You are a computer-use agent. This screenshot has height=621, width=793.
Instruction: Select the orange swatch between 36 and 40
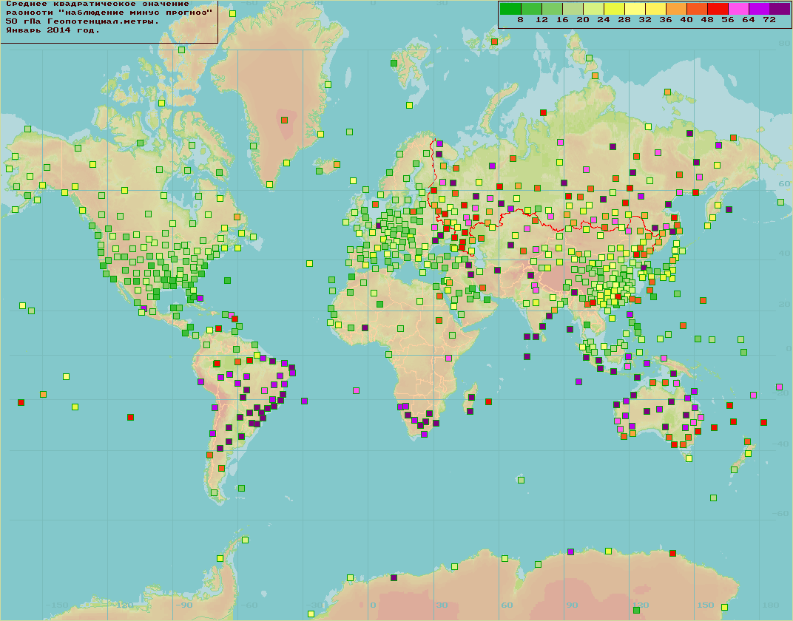pos(676,8)
